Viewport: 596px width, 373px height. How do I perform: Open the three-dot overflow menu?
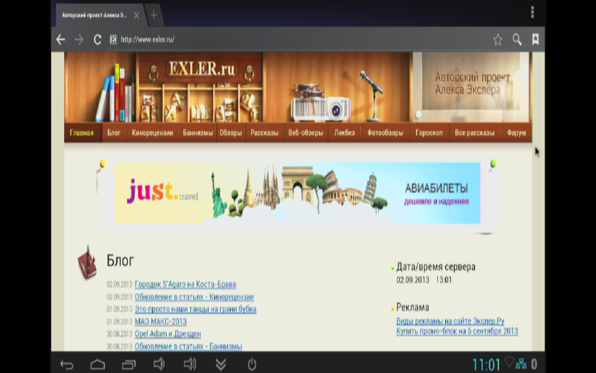coord(532,13)
